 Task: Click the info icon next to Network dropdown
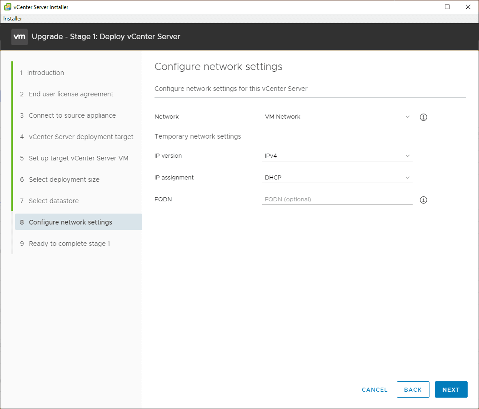[424, 117]
